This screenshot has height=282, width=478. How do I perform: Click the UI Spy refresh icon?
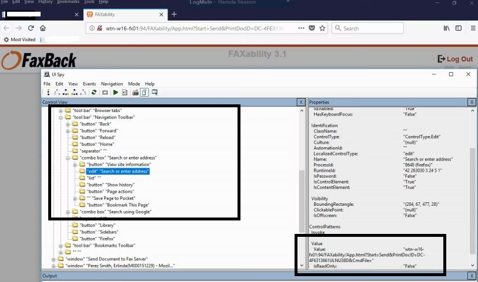[x=94, y=92]
